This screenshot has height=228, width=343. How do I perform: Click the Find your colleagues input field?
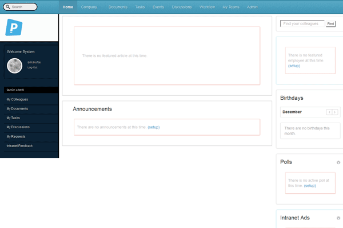click(303, 23)
